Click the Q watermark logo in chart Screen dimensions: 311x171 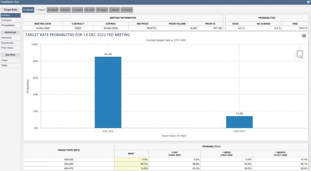299,54
